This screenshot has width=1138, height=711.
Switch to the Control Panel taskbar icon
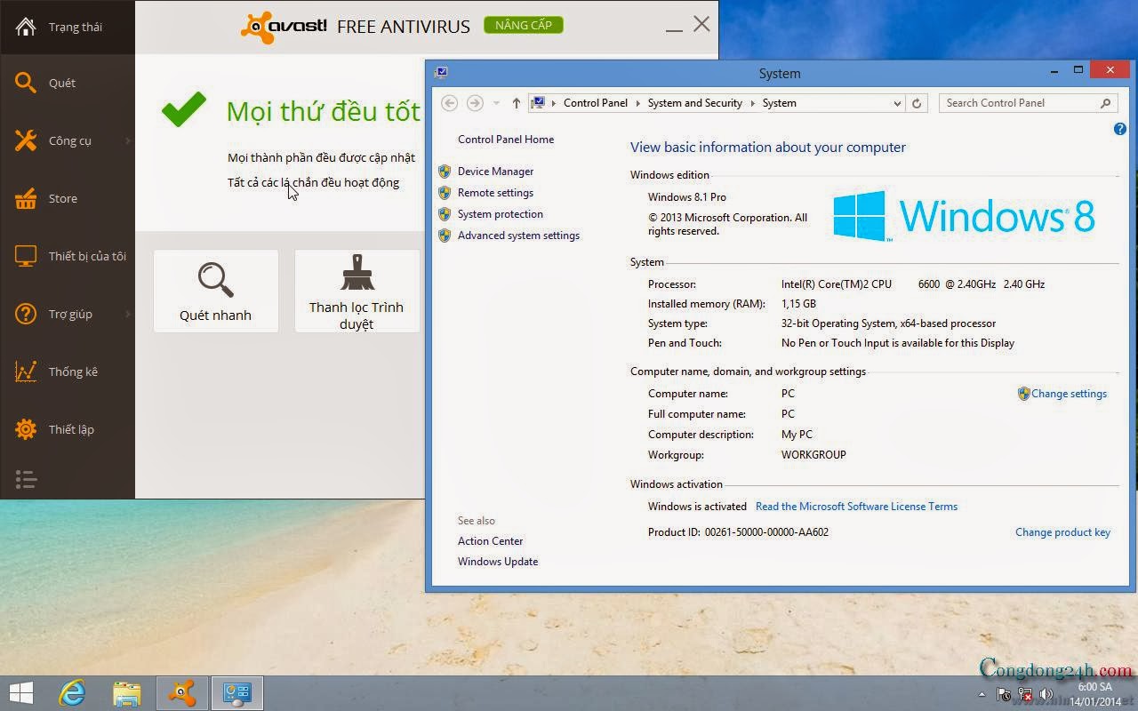click(x=237, y=693)
